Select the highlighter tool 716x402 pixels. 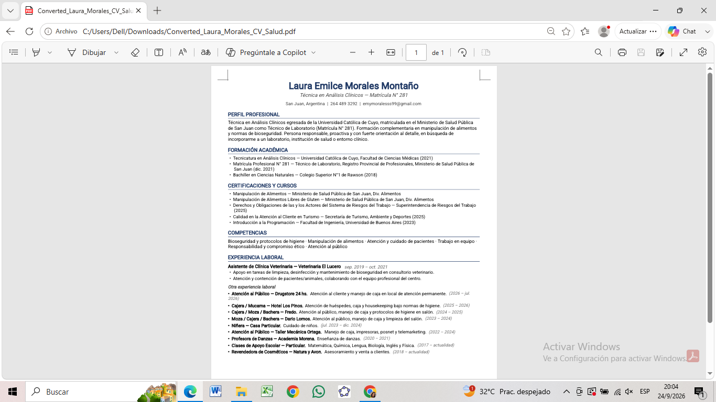(x=36, y=52)
